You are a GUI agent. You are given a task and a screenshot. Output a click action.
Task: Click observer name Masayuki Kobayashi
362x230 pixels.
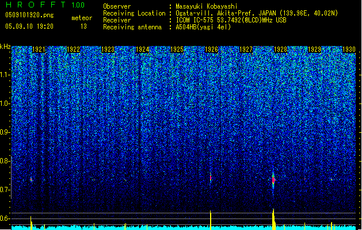coord(207,6)
